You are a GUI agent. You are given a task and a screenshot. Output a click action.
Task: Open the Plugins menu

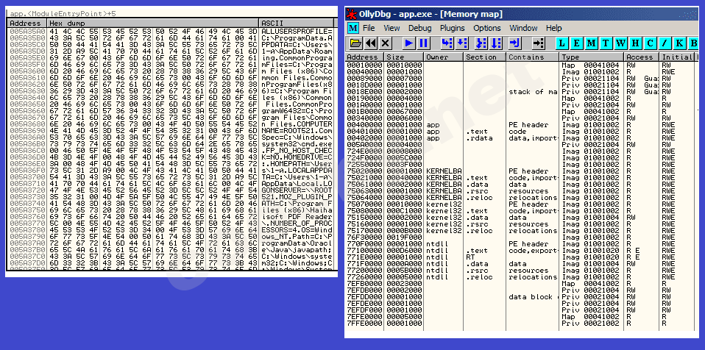[x=452, y=28]
